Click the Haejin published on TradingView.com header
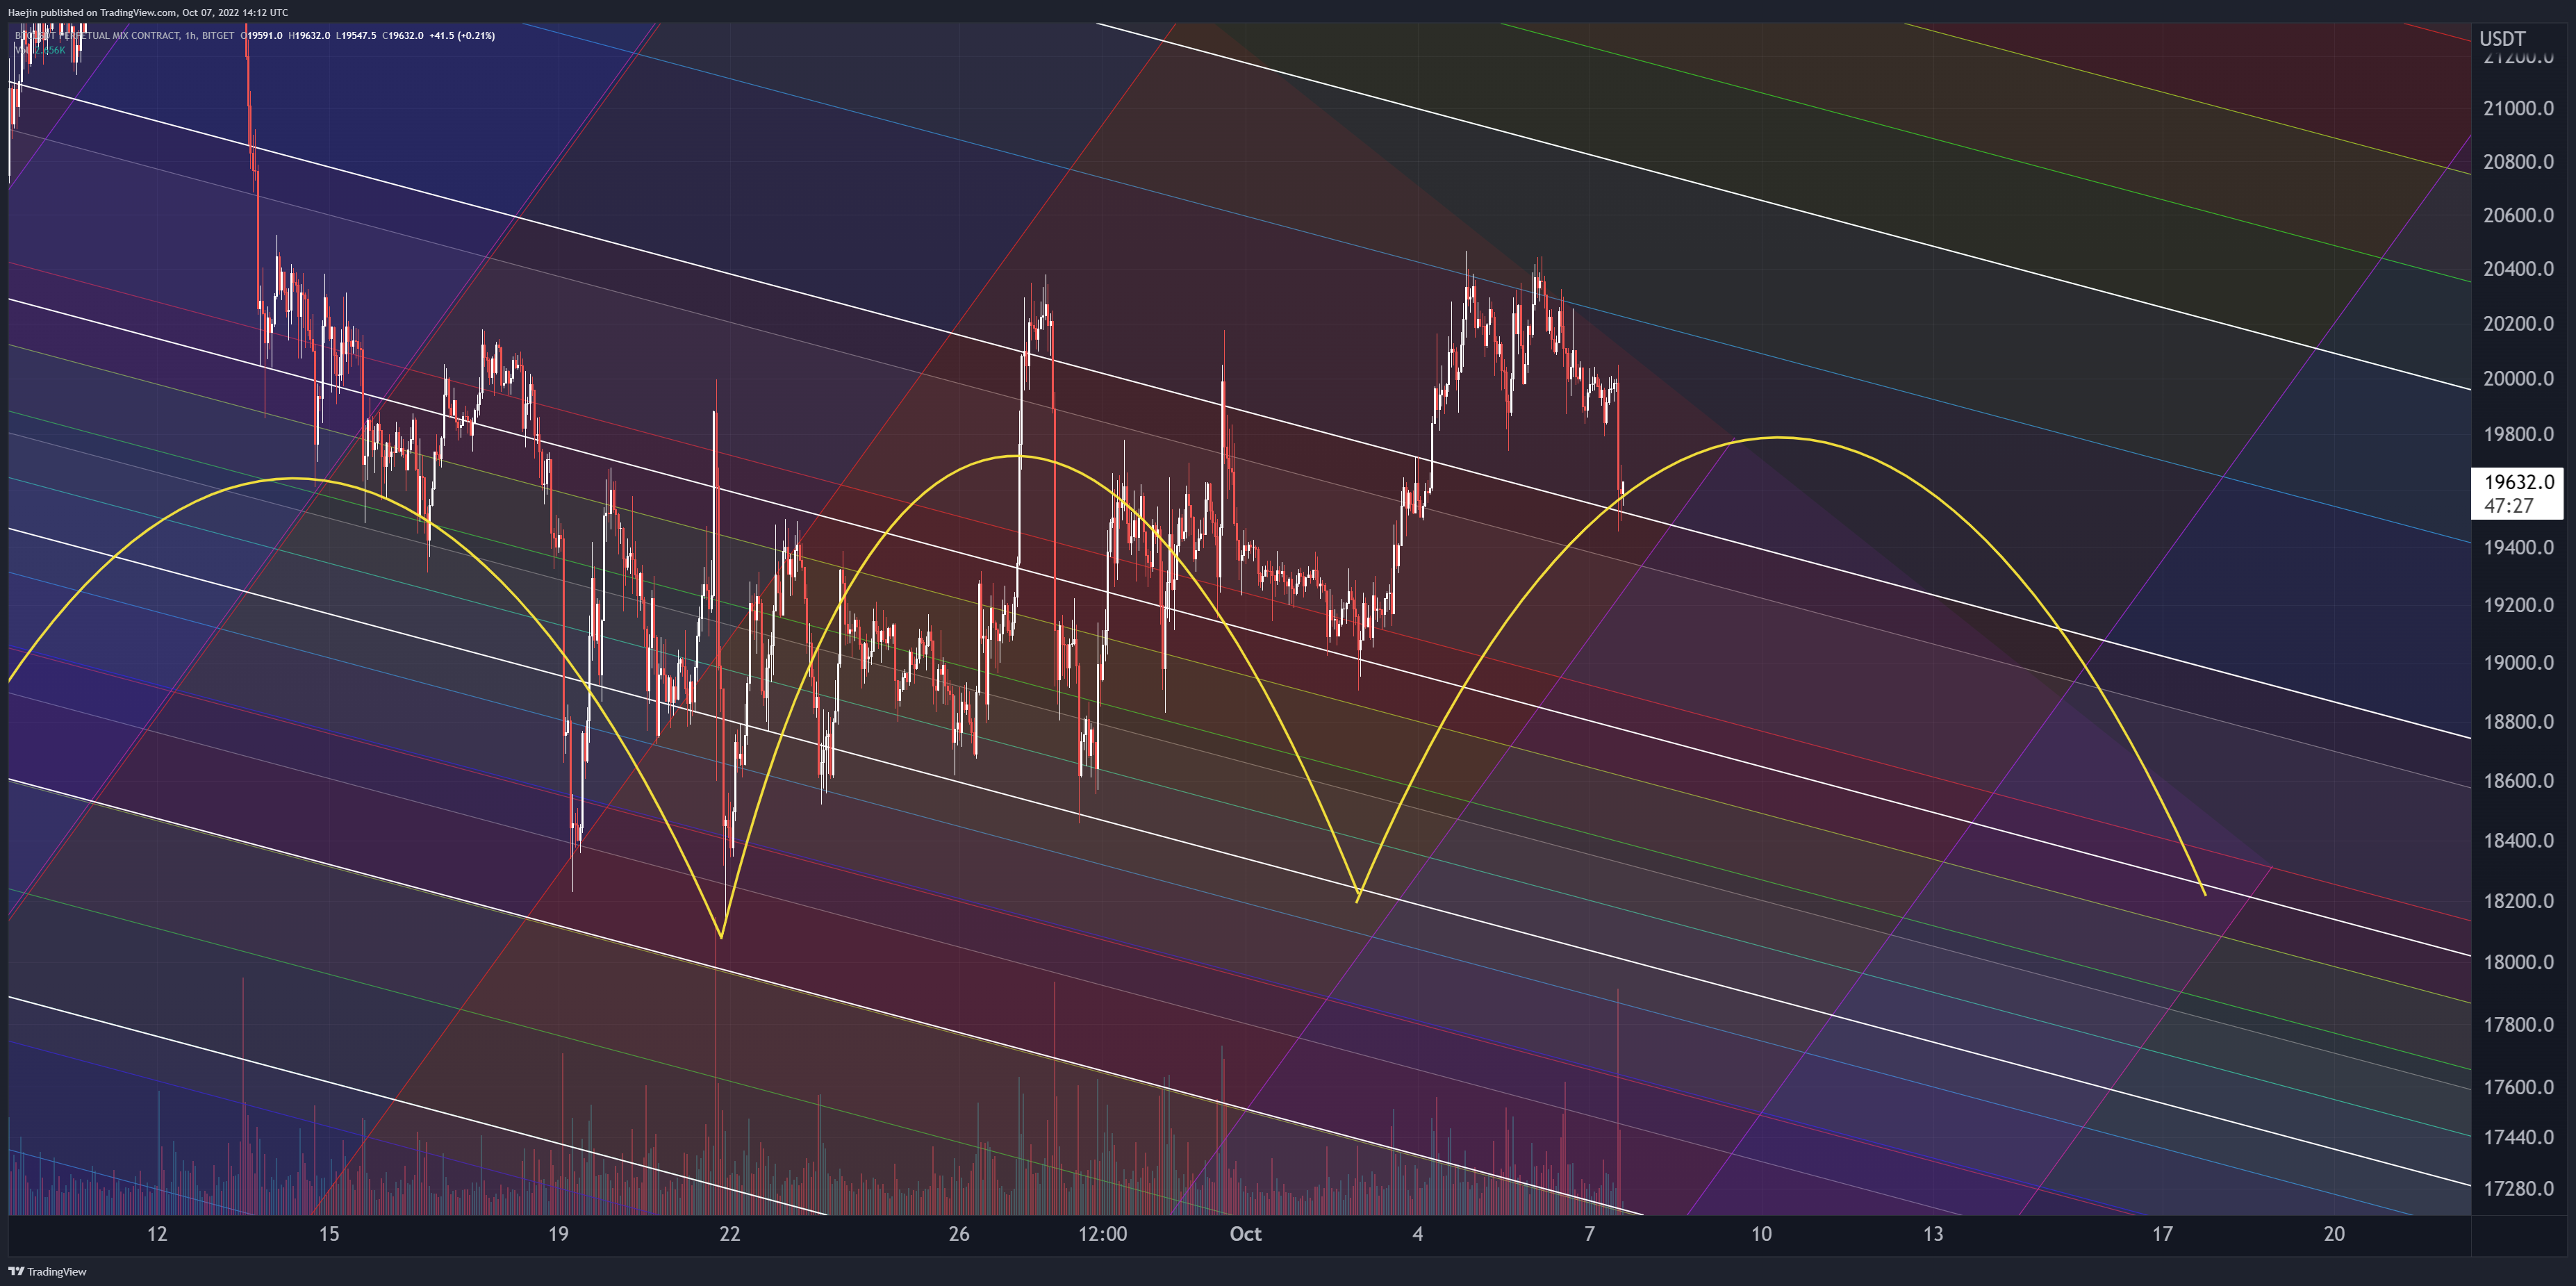The image size is (2576, 1286). [147, 12]
